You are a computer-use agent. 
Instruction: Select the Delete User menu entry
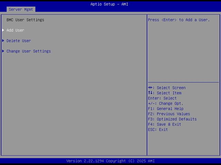(19, 41)
